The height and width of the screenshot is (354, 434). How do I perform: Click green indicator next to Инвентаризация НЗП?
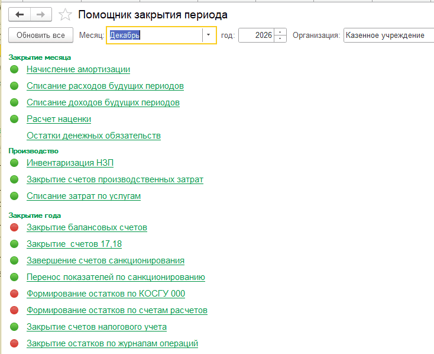14,163
